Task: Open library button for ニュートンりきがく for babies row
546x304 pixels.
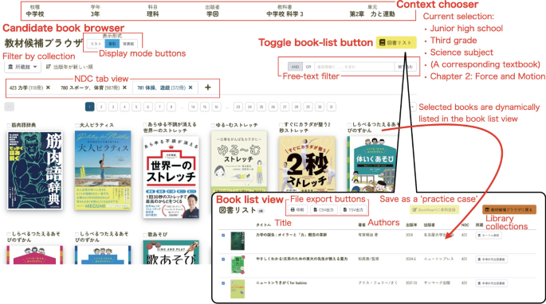Action: 491,283
